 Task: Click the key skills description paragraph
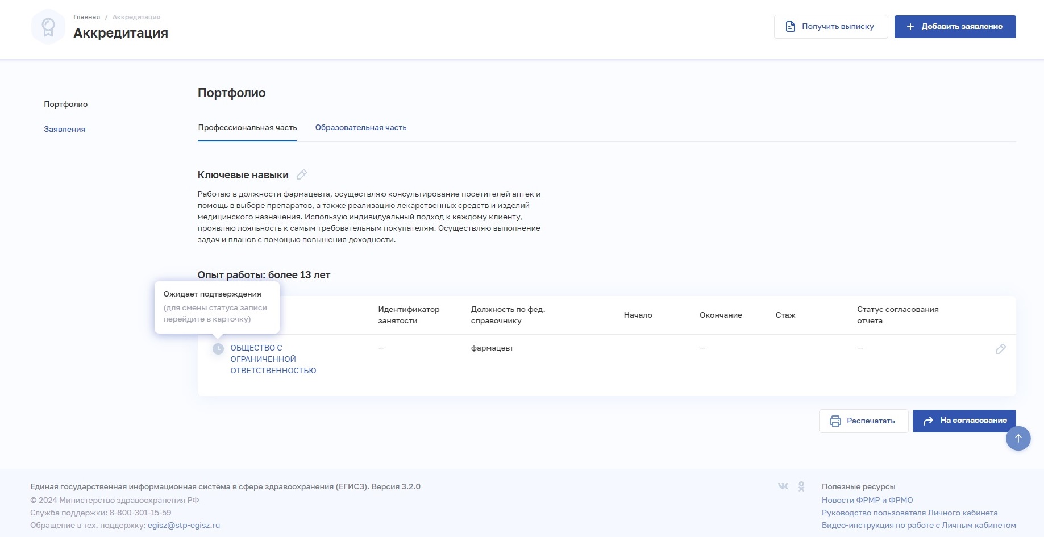369,217
